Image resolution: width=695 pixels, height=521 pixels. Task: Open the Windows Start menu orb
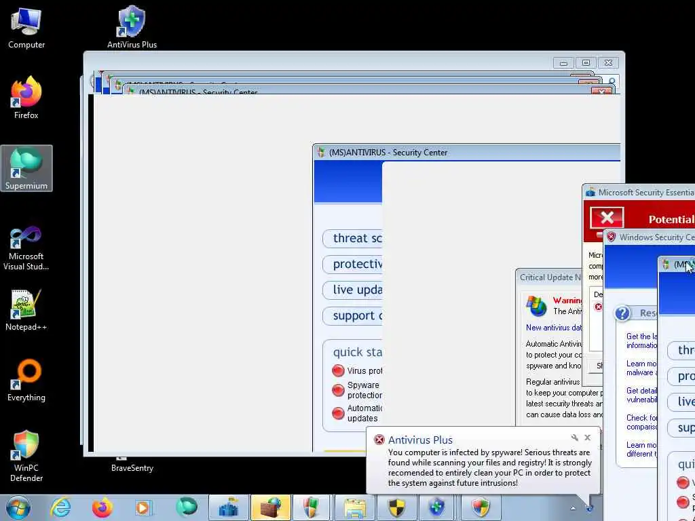[18, 507]
